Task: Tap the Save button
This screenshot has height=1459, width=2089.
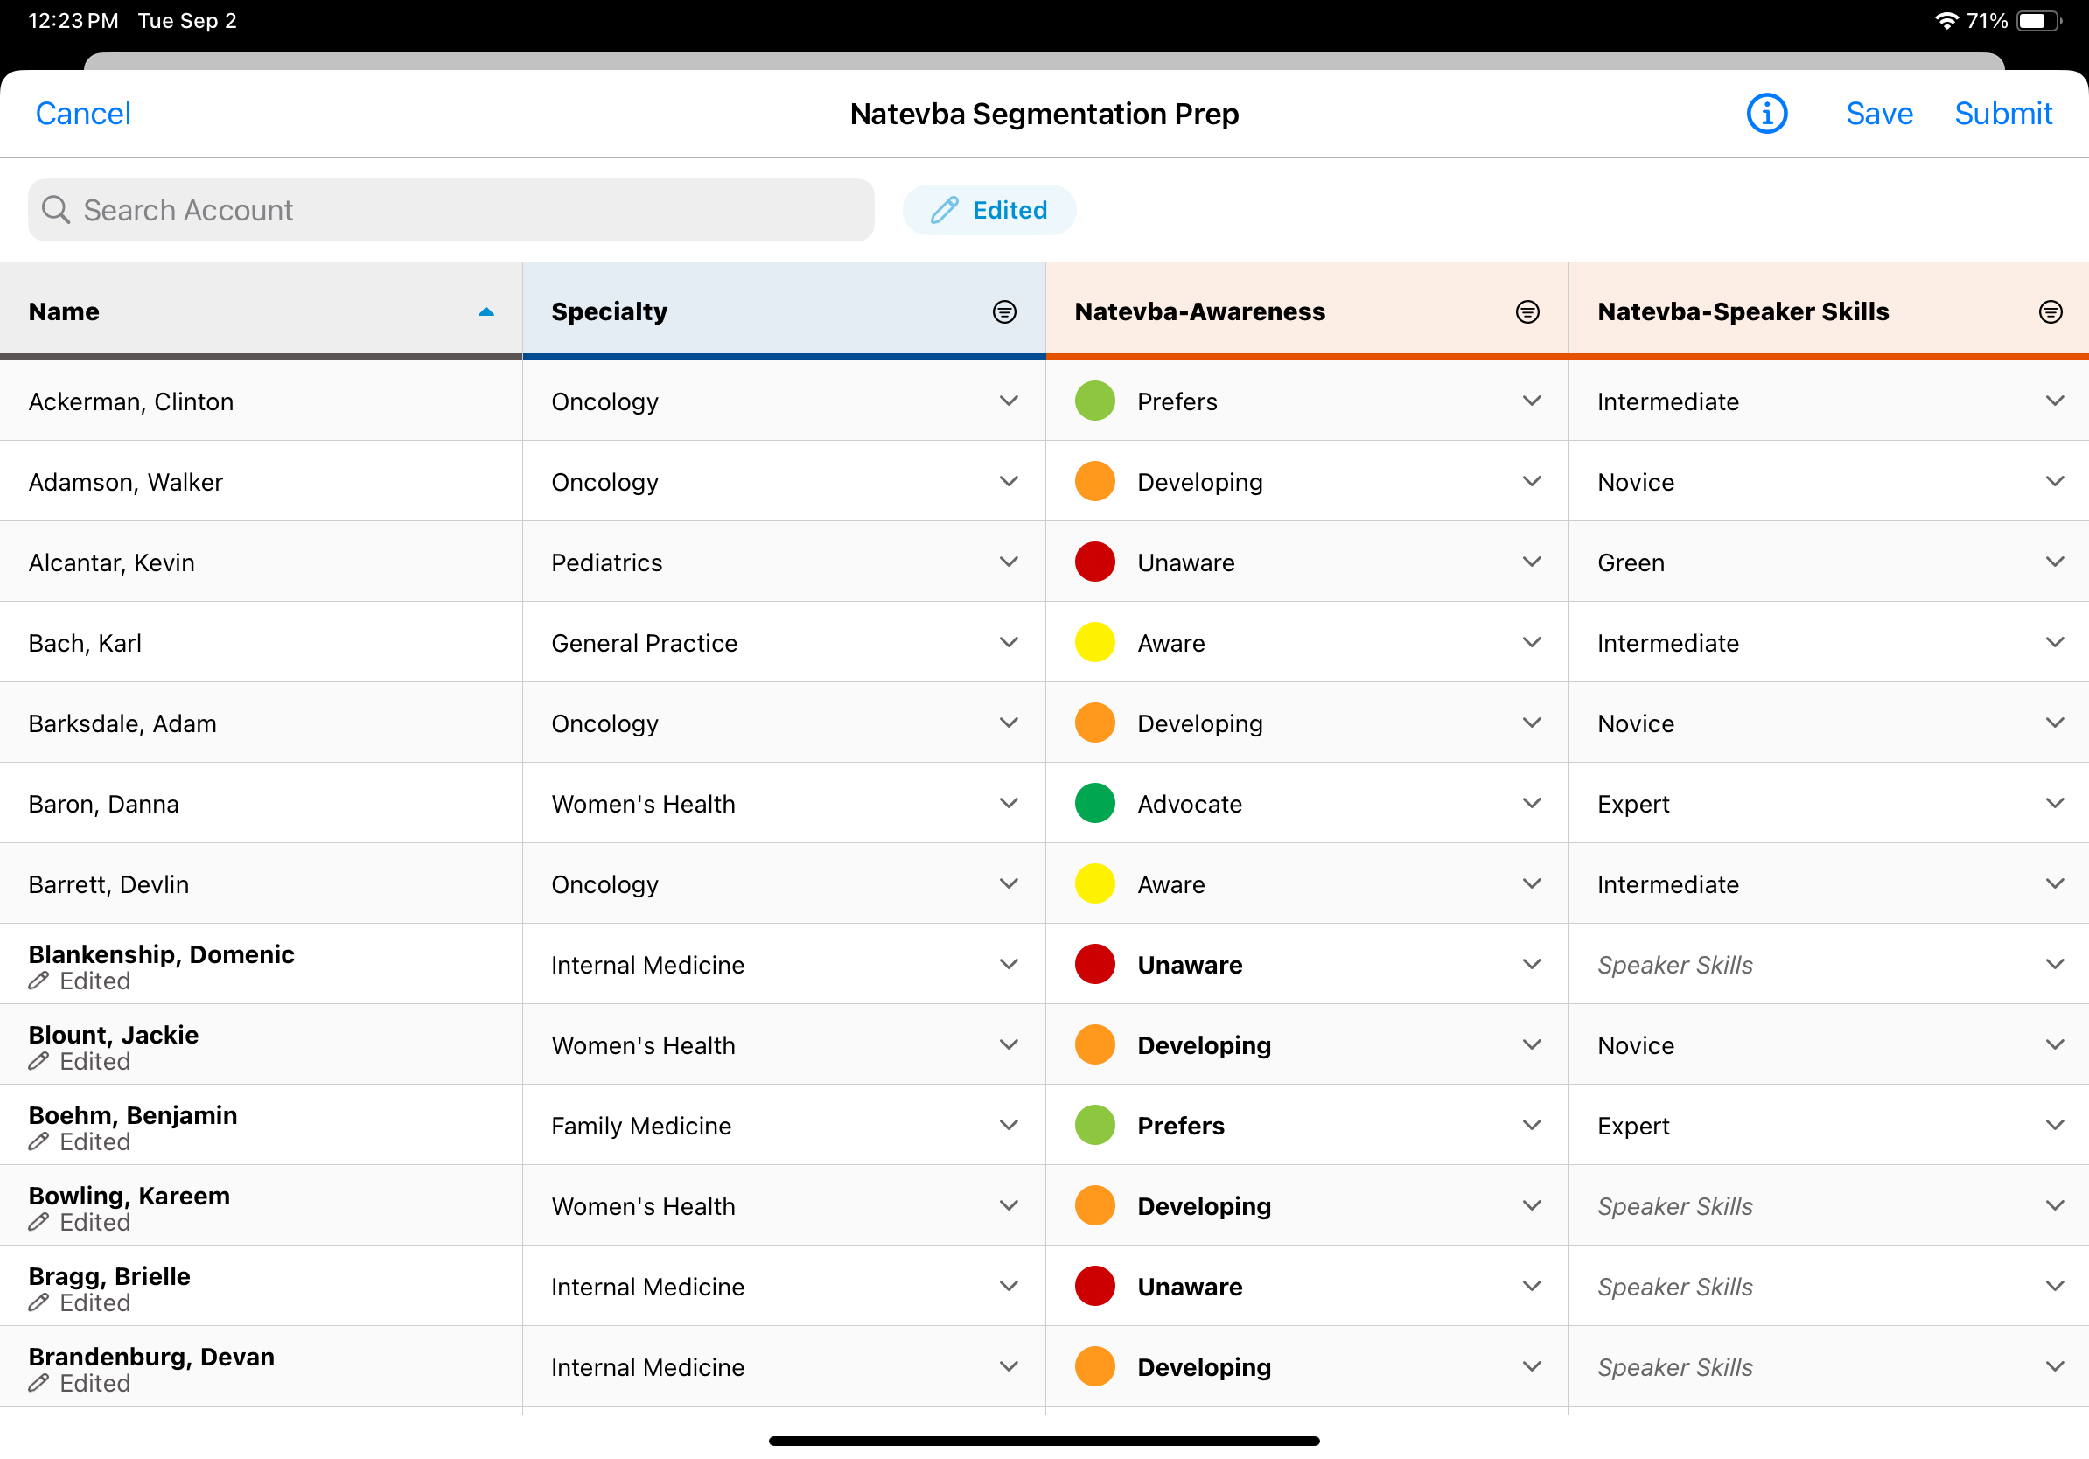Action: coord(1879,114)
